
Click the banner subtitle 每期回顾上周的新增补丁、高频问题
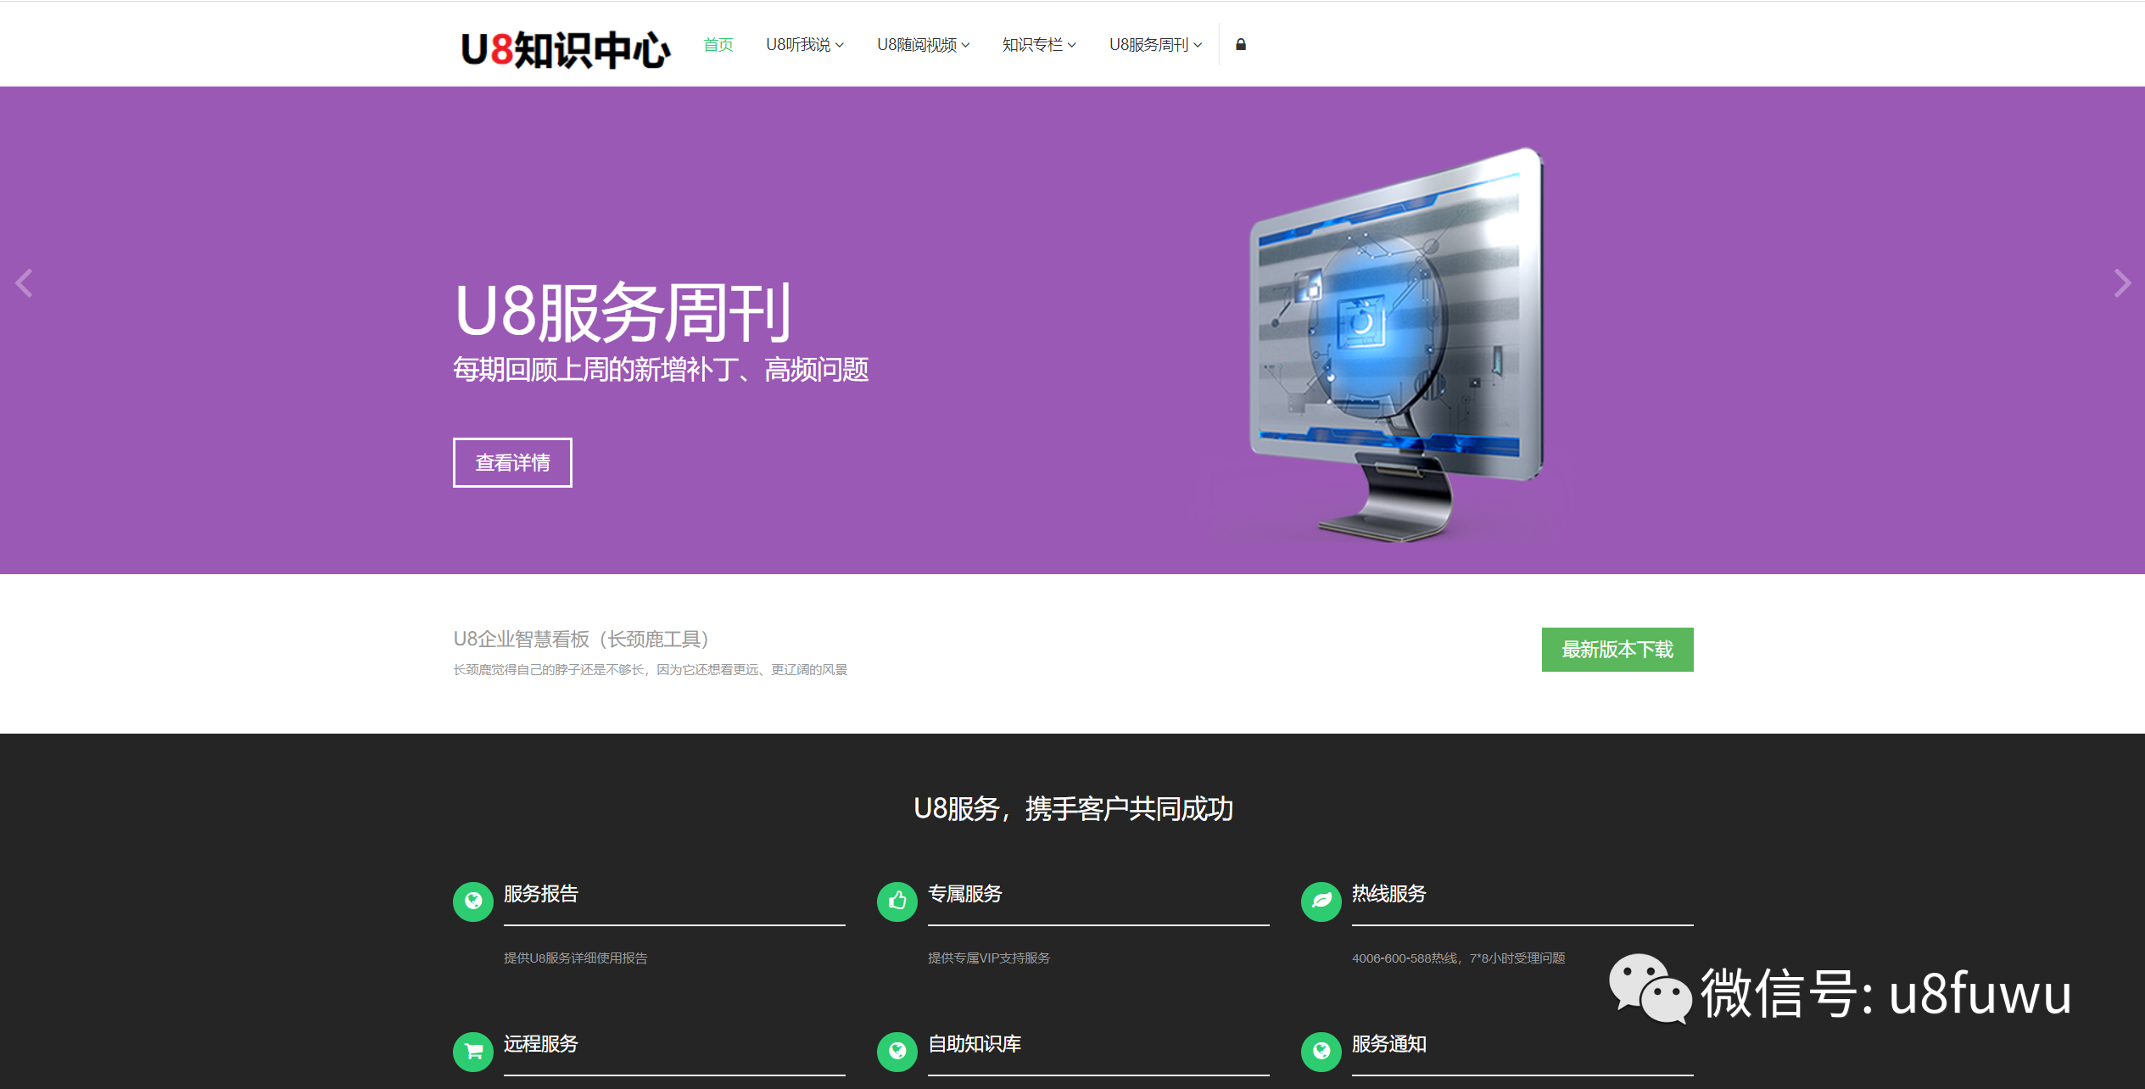tap(661, 370)
